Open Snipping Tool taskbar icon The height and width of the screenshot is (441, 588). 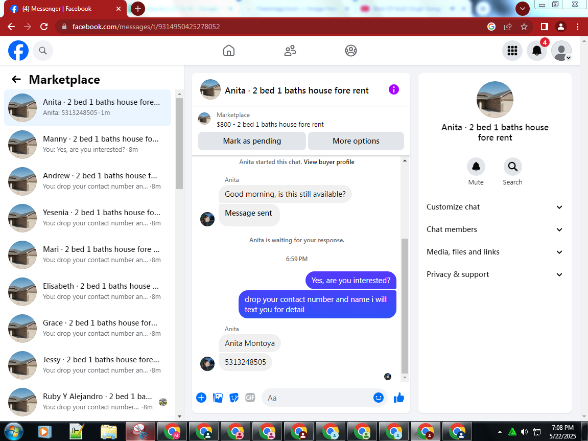(140, 432)
